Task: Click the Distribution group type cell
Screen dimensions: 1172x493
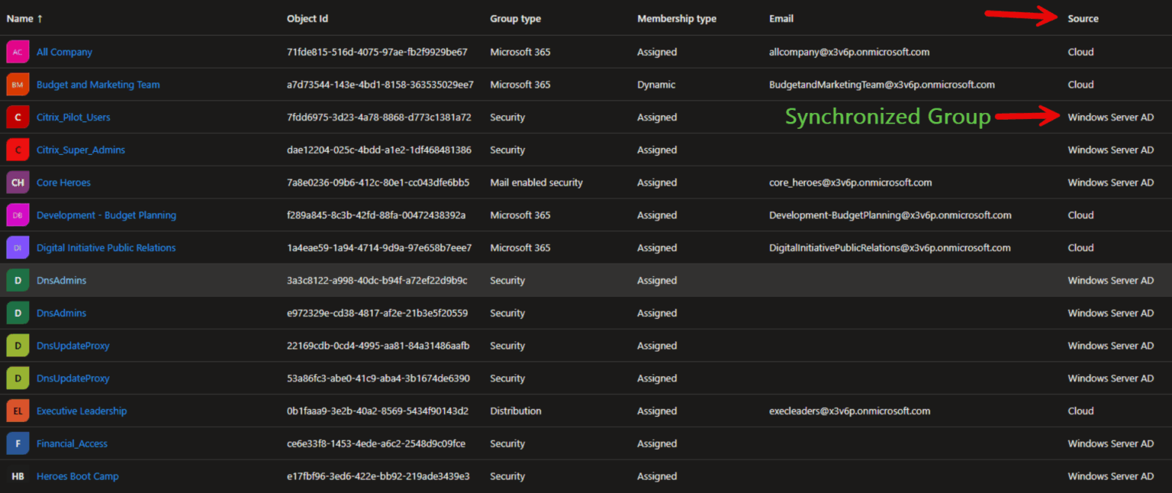Action: tap(516, 411)
